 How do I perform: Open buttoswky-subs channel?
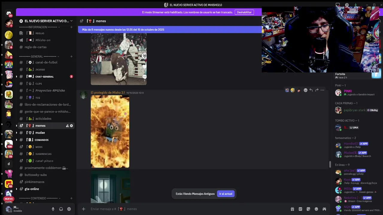click(x=46, y=175)
